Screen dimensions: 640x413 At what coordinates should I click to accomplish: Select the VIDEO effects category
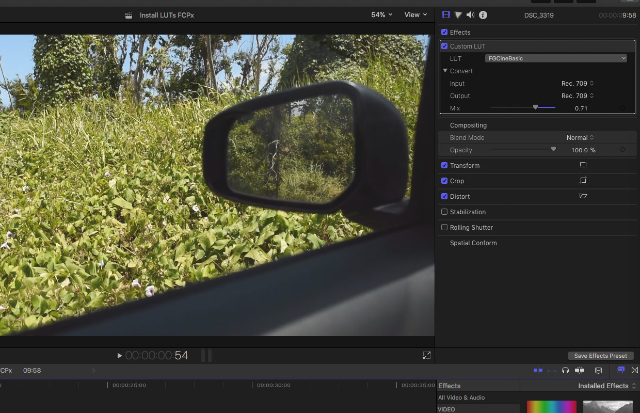coord(446,409)
